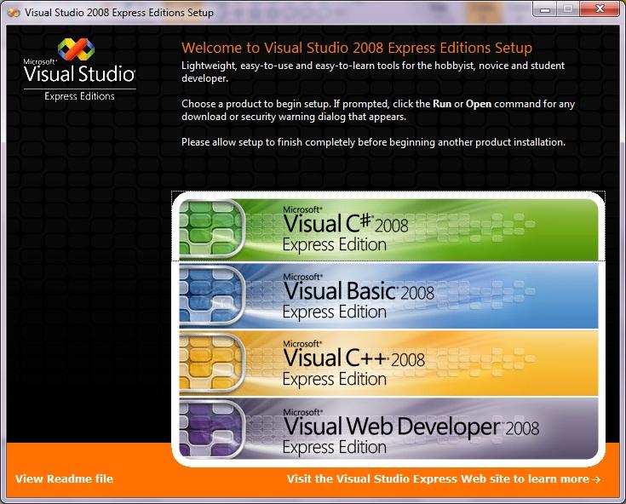Minimize the setup window
Screen dimensions: 626x504
[545, 9]
